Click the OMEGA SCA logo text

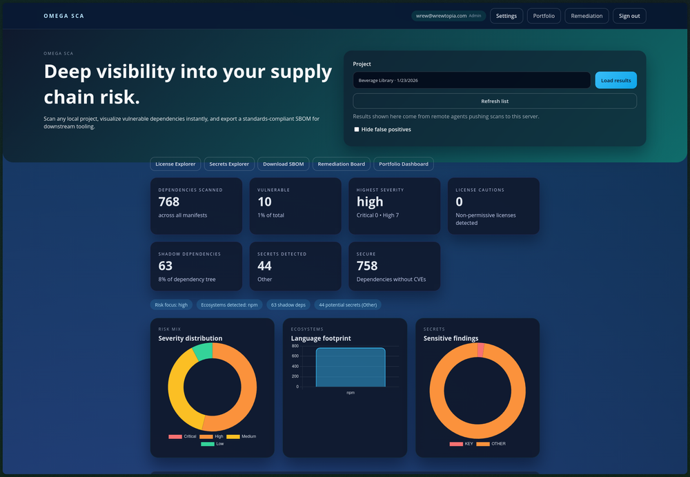(x=63, y=16)
